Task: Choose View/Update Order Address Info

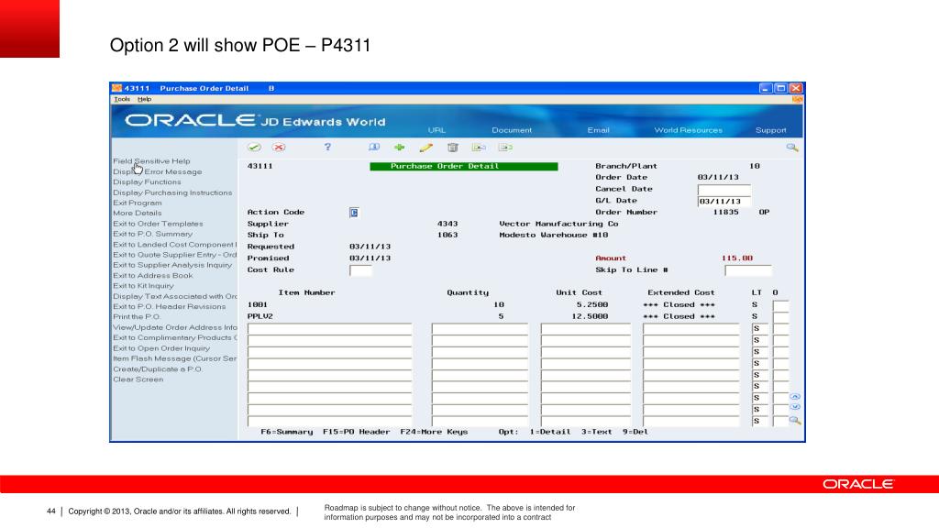Action: point(175,327)
